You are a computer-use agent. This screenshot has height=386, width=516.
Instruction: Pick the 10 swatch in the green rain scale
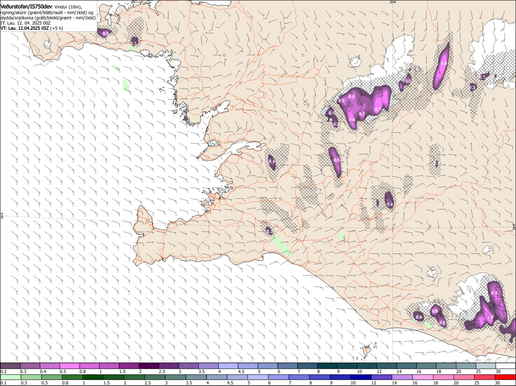361,377
